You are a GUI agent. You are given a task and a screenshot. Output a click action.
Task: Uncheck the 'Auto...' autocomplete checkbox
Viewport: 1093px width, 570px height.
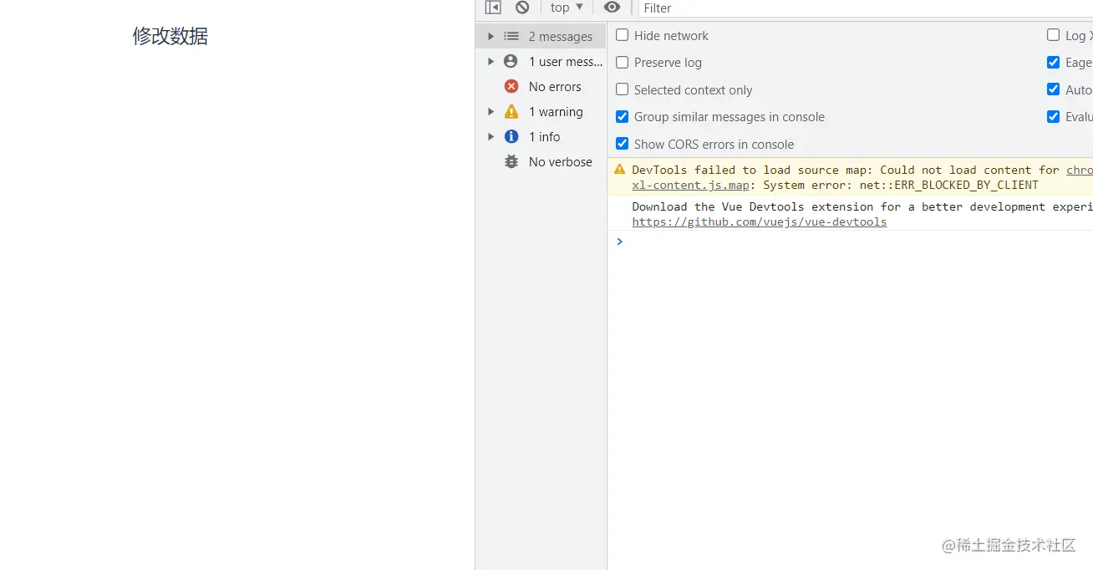[x=1054, y=89]
